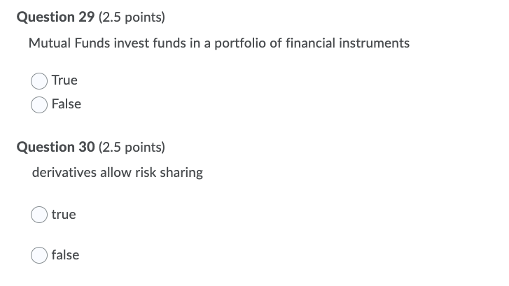This screenshot has width=509, height=286.
Task: Click the lowercase "true" answer label
Action: [x=64, y=215]
